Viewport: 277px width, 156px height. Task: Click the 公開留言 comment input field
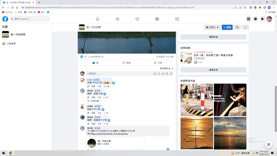(119, 74)
